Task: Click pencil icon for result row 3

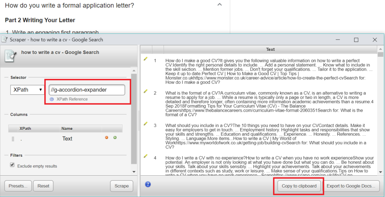Action: pyautogui.click(x=146, y=123)
